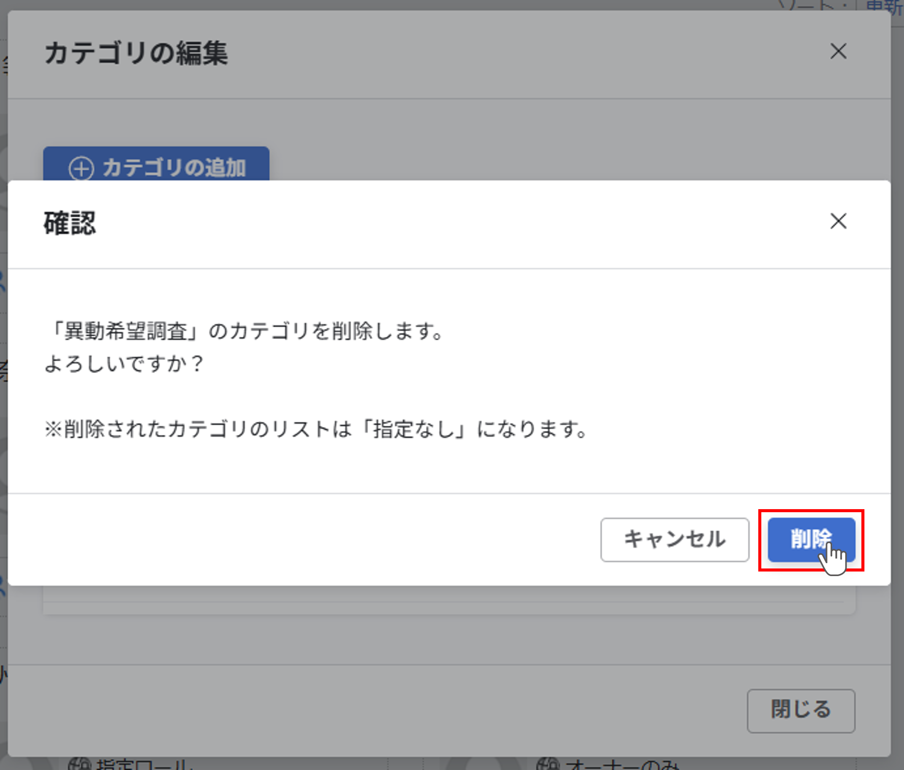This screenshot has width=904, height=770.
Task: Select the 指定ロール label text
Action: coord(144,765)
